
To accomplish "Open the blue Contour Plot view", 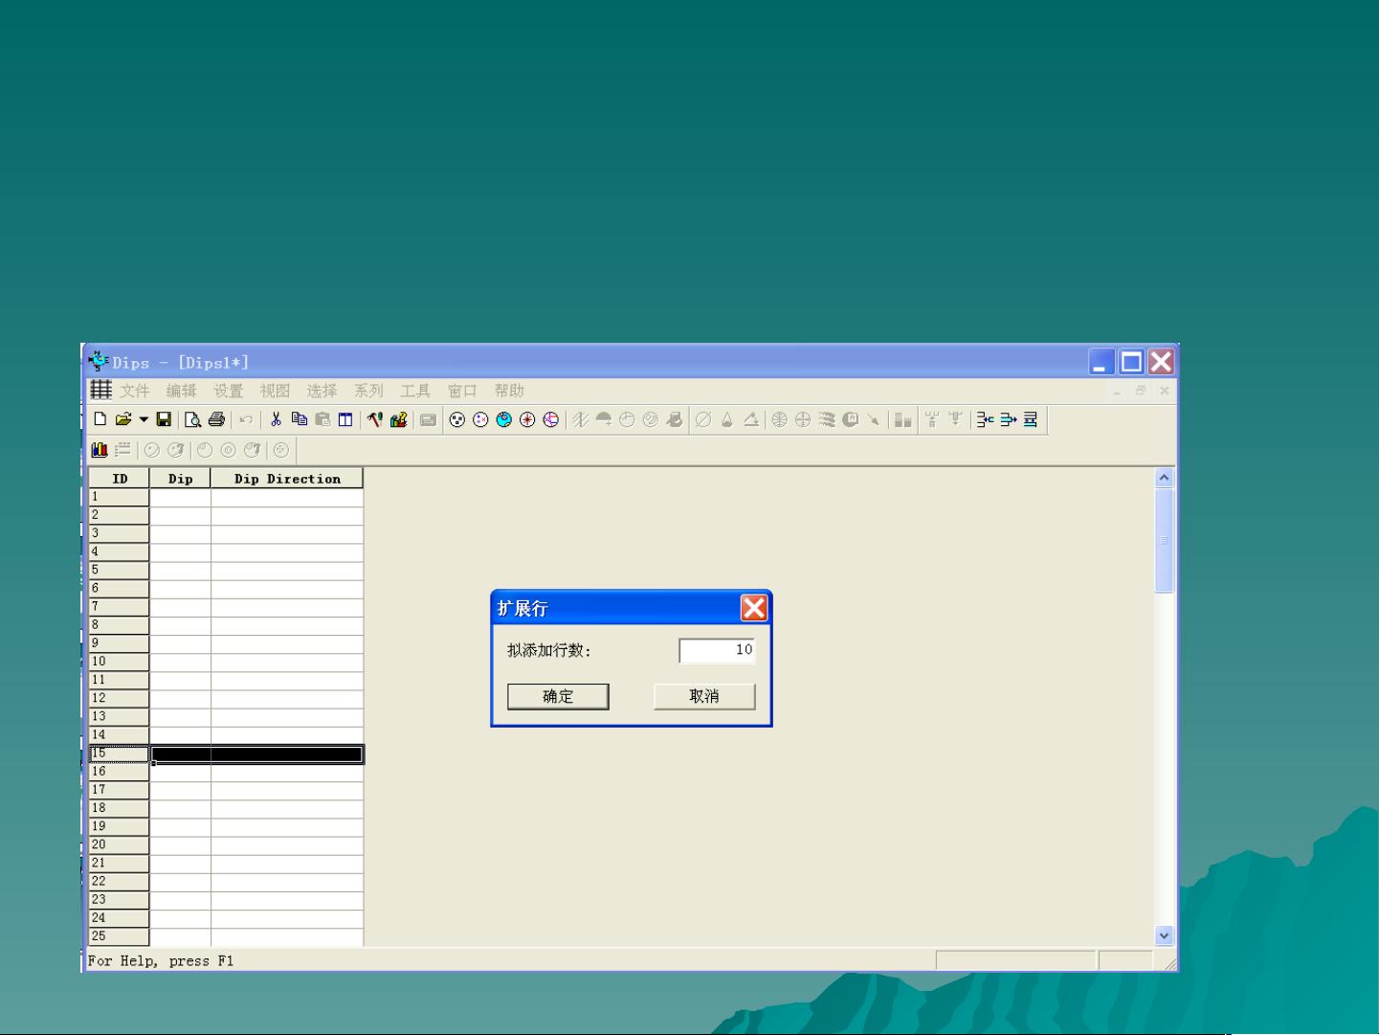I will pos(503,419).
